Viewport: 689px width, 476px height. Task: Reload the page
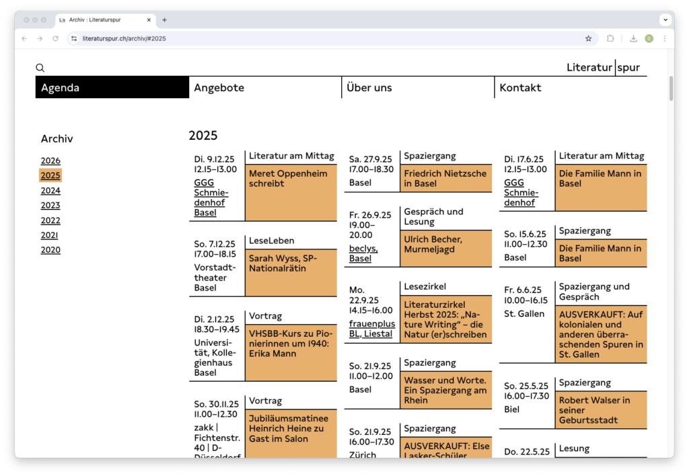(x=55, y=38)
